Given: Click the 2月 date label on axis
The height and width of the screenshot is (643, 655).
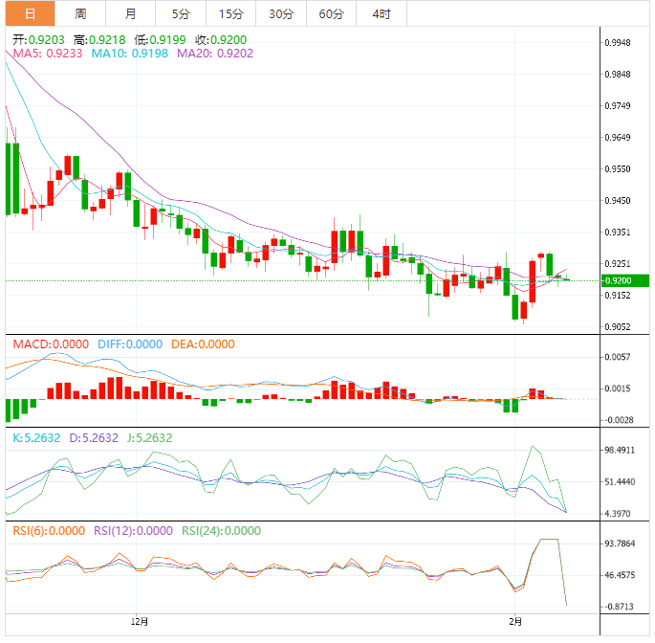Looking at the screenshot, I should point(517,622).
